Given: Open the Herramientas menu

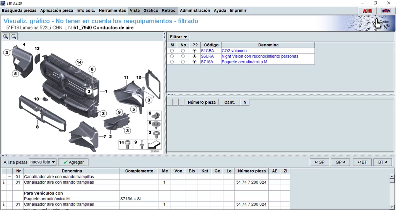Looking at the screenshot, I should pos(112,10).
